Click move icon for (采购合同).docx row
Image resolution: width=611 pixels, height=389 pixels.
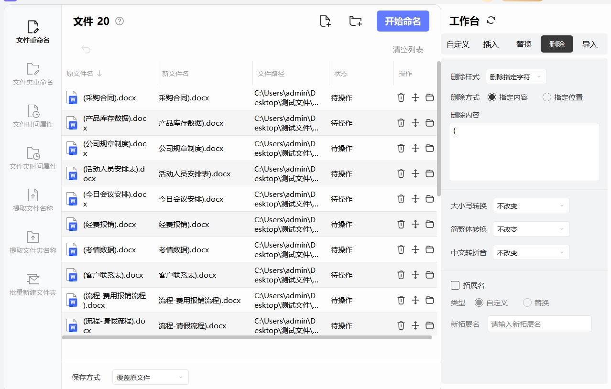(415, 97)
